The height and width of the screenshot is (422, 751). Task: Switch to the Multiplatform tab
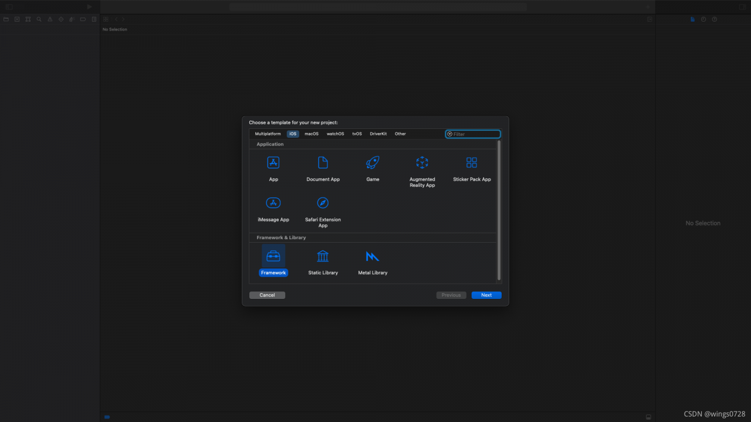pos(268,134)
